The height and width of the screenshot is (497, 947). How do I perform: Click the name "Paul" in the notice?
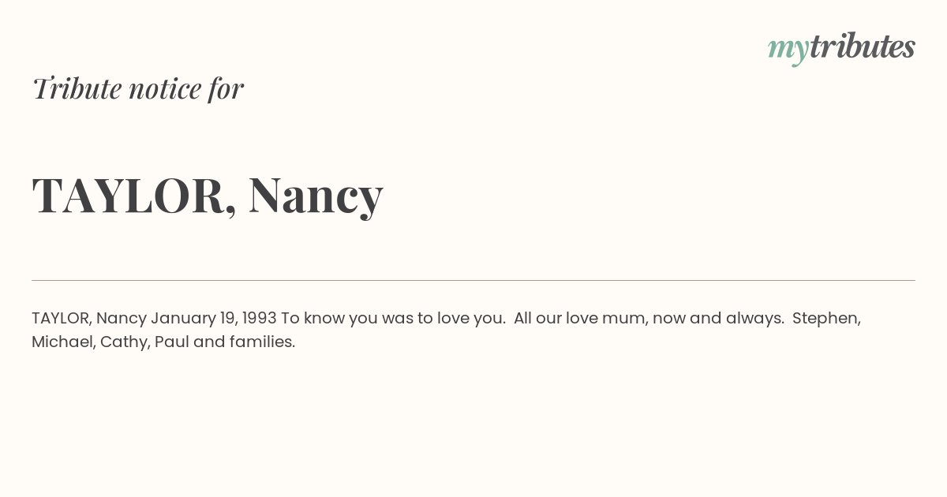[172, 342]
